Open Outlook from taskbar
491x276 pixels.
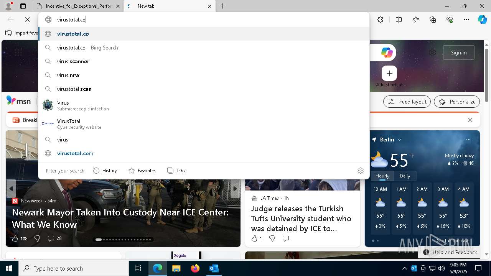click(x=214, y=268)
